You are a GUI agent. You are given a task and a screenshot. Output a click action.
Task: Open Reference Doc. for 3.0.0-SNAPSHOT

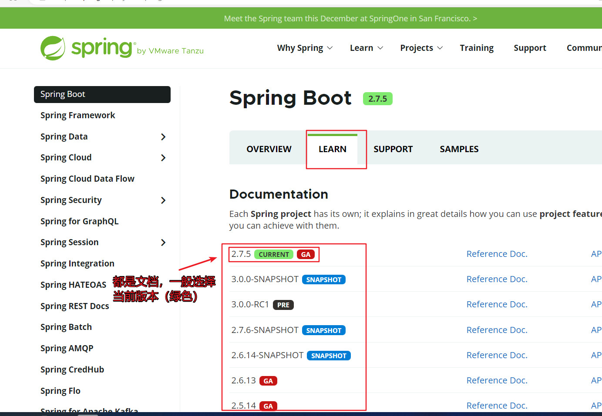pyautogui.click(x=497, y=279)
